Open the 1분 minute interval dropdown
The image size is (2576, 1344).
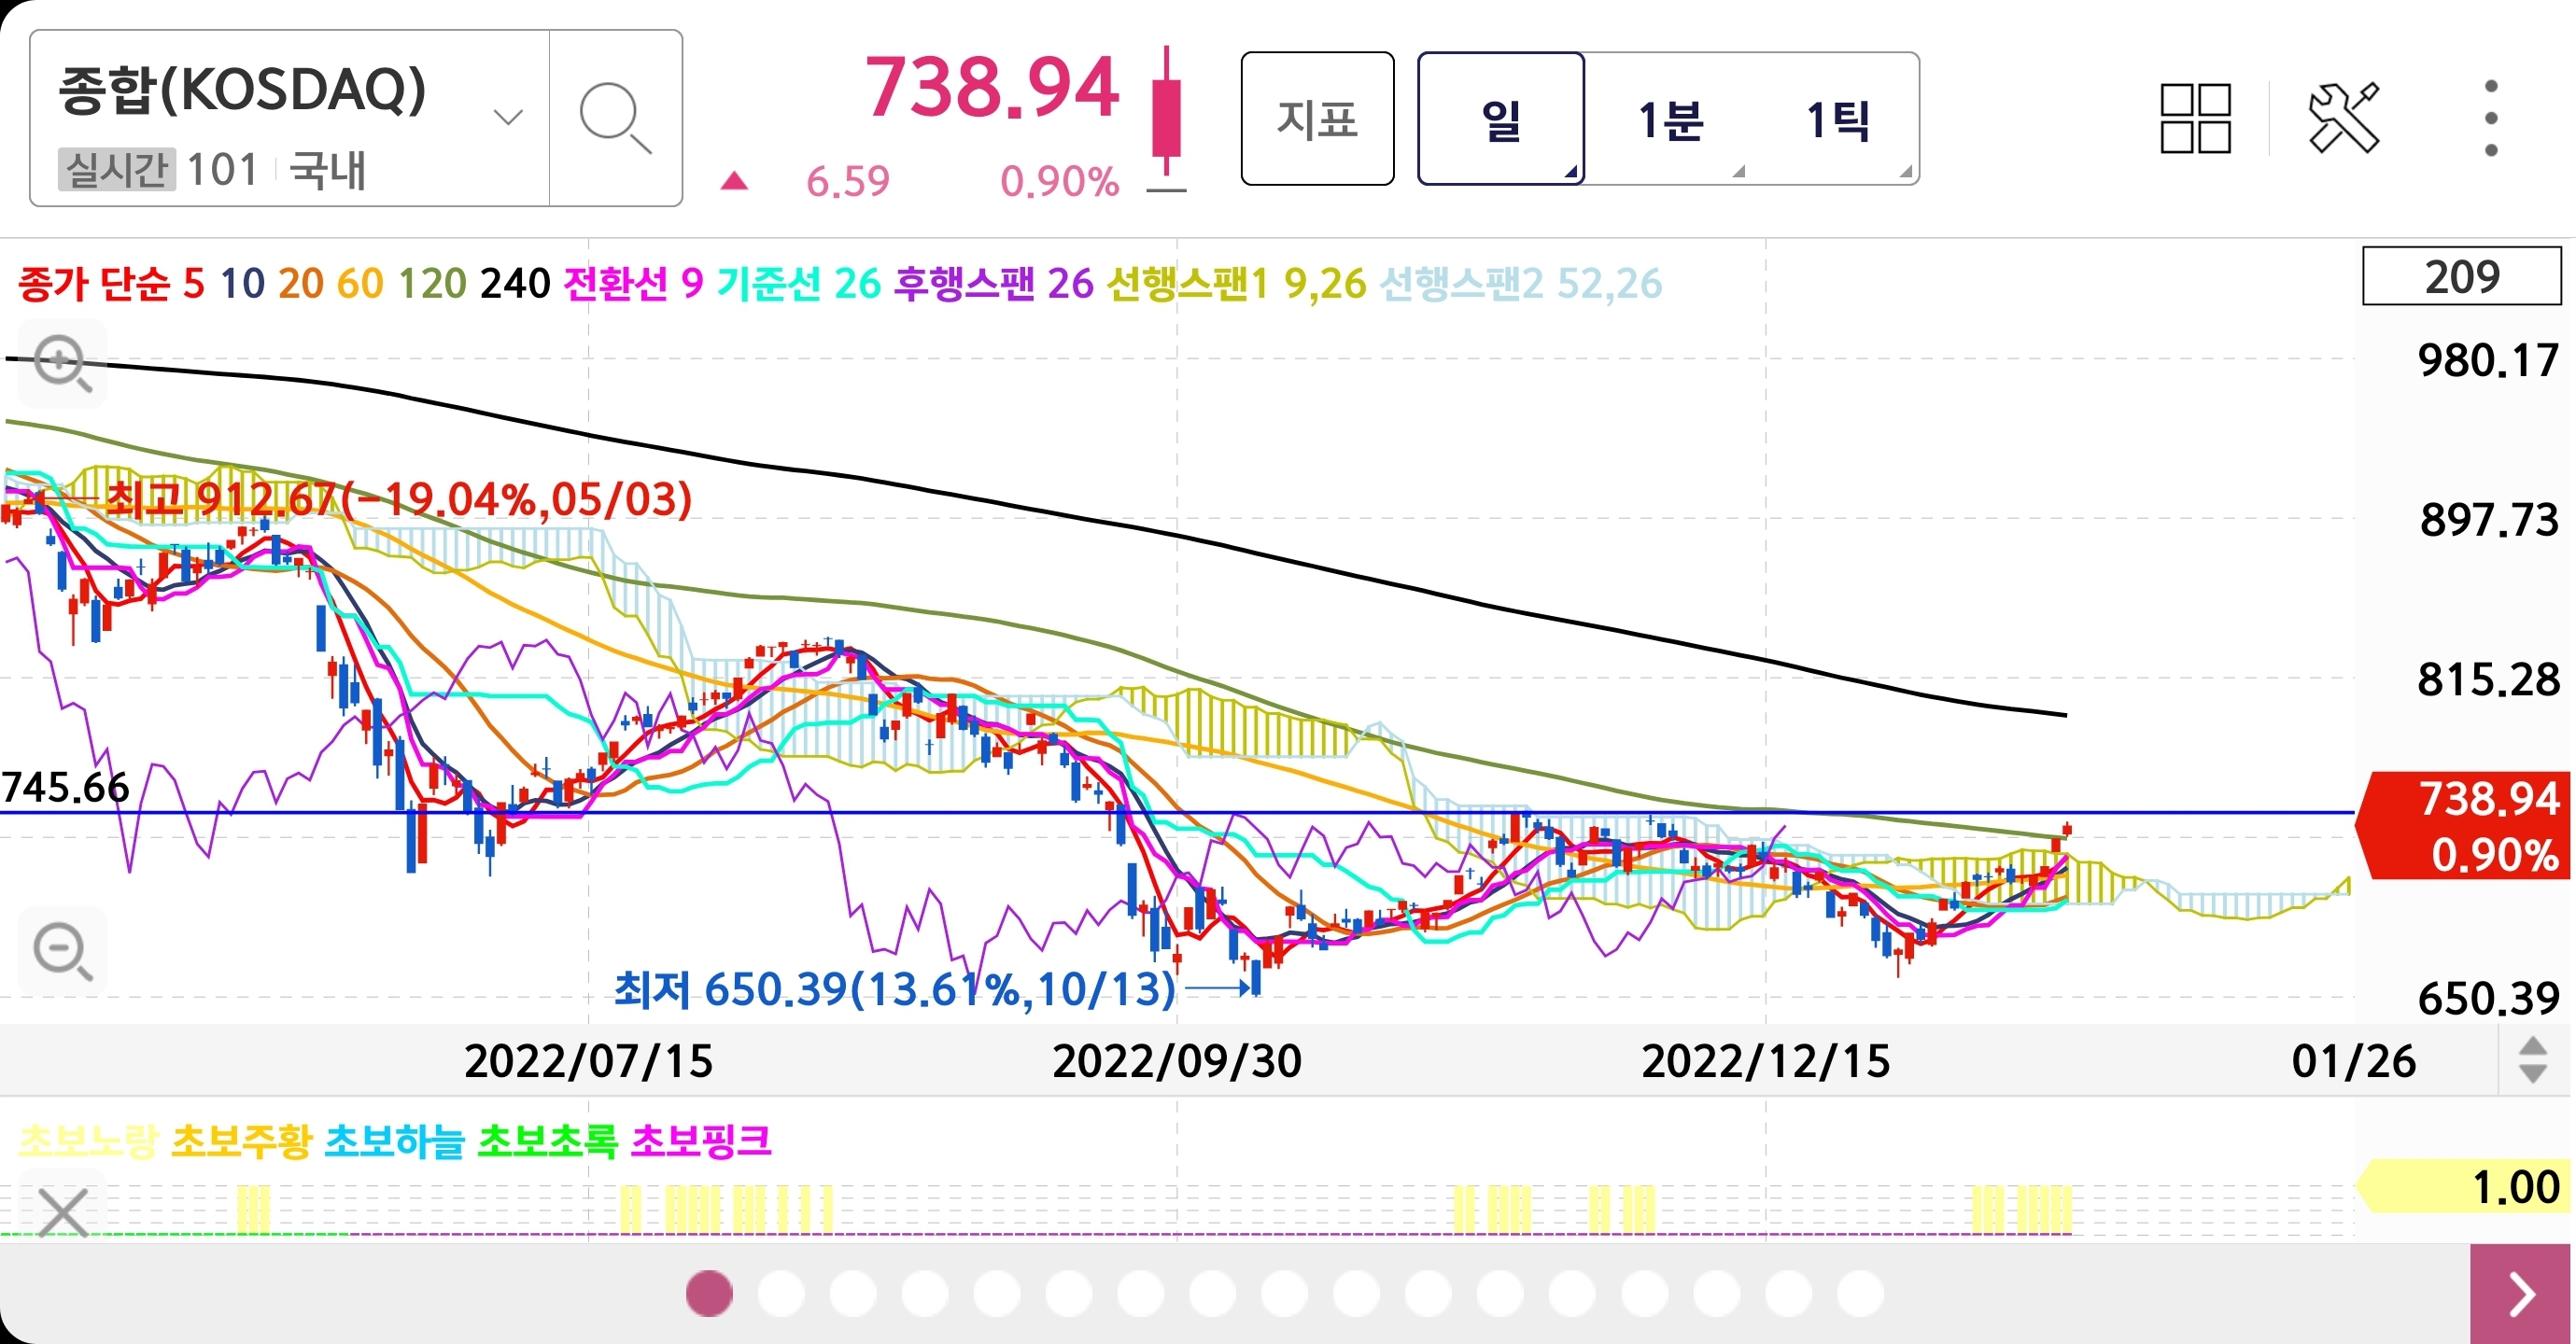(1670, 120)
